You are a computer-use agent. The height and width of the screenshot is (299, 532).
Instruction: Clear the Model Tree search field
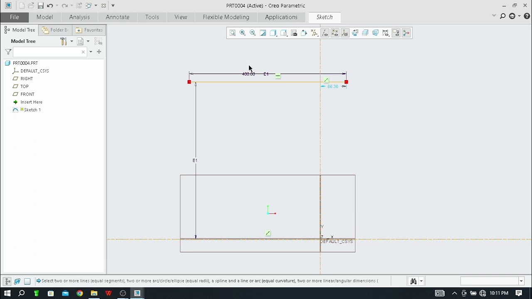83,52
